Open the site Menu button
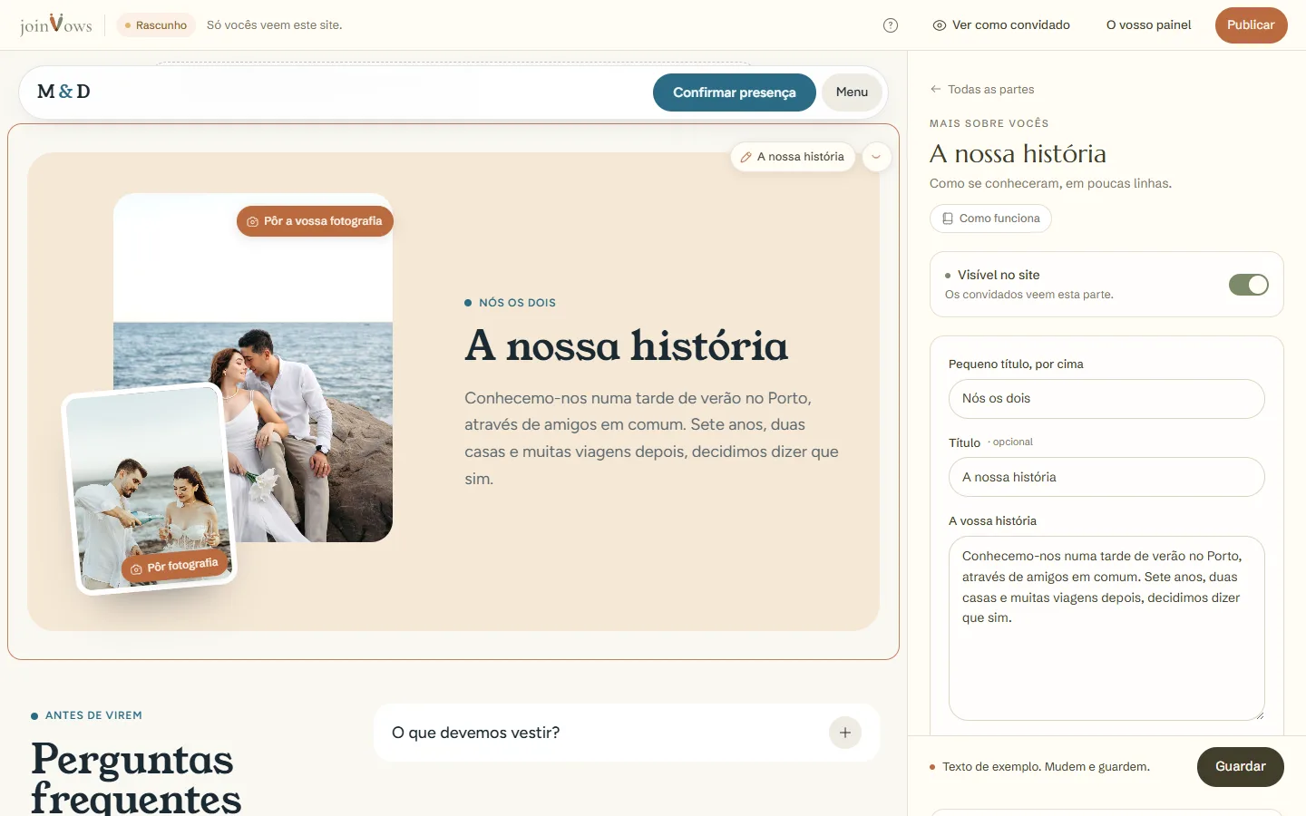This screenshot has width=1306, height=816. click(x=852, y=92)
